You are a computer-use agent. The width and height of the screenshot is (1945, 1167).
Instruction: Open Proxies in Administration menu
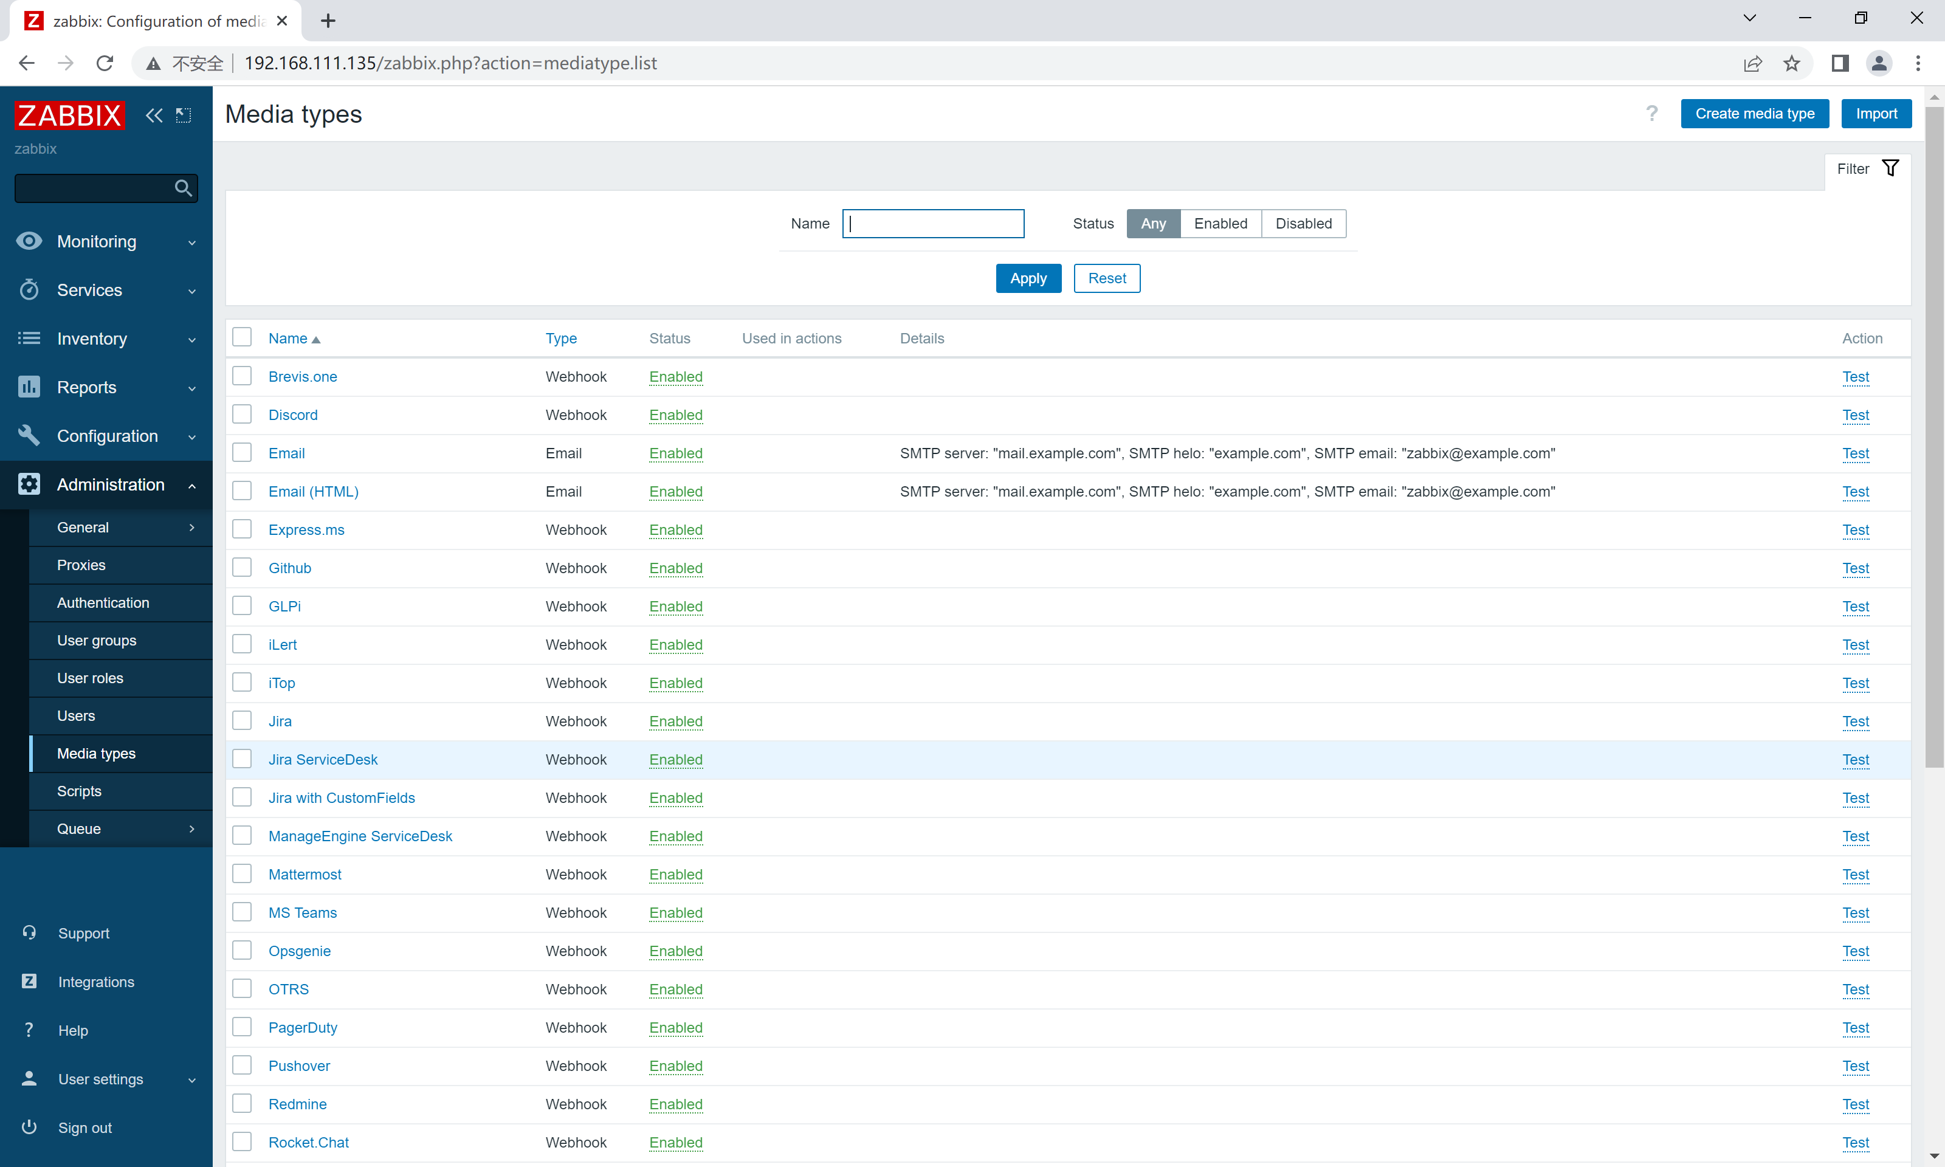point(121,565)
